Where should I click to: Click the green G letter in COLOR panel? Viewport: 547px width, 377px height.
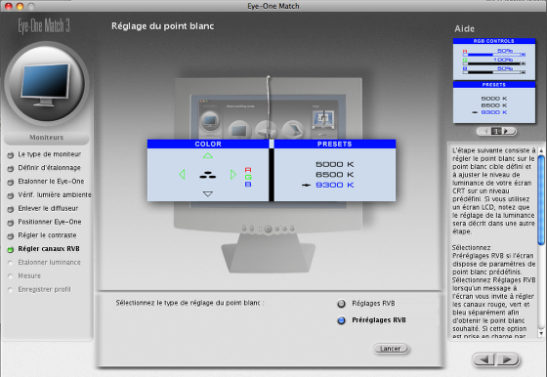(248, 177)
